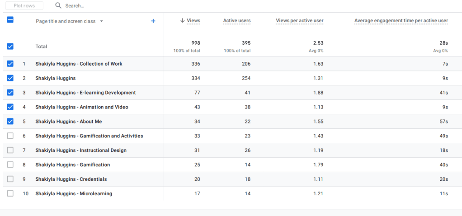462x216 pixels.
Task: Click the Views column header
Action: pyautogui.click(x=193, y=21)
